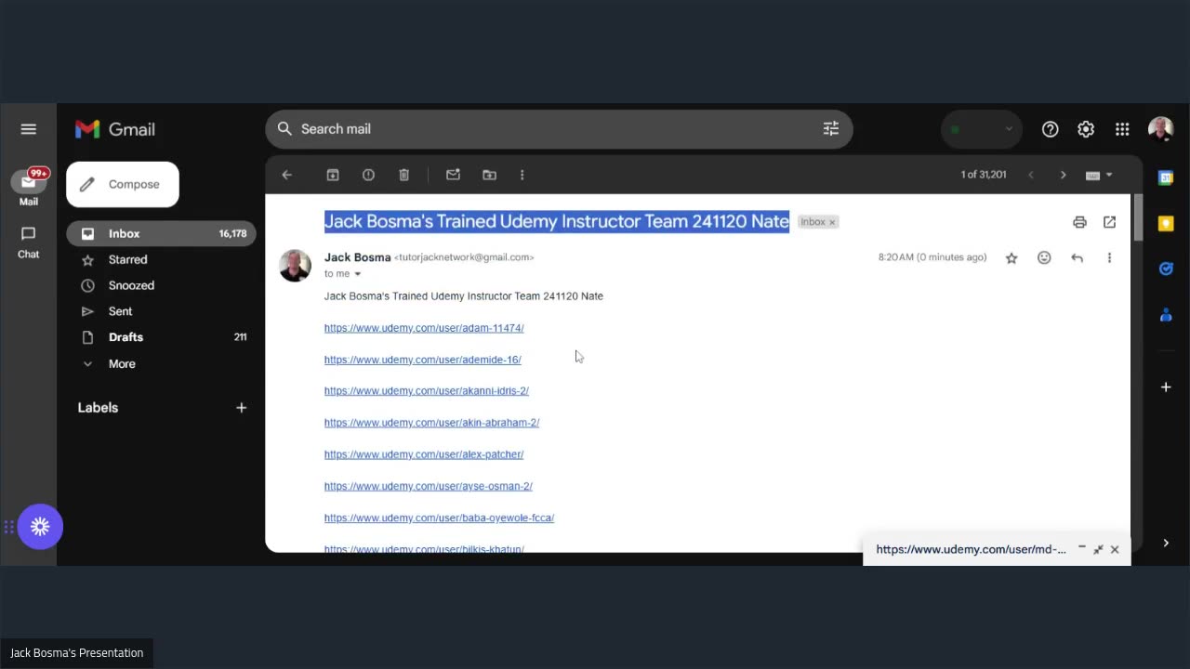This screenshot has height=669, width=1190.
Task: Close the udemy.com compose window
Action: pyautogui.click(x=1115, y=549)
